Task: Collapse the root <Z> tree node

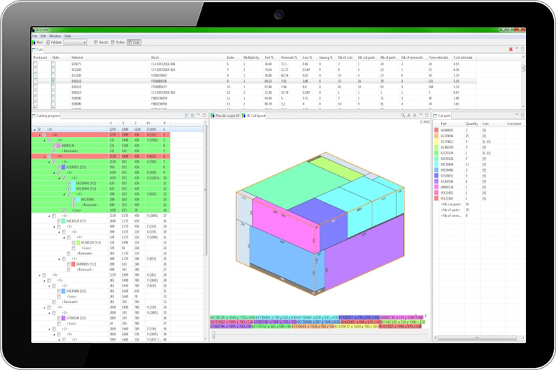Action: (35, 130)
